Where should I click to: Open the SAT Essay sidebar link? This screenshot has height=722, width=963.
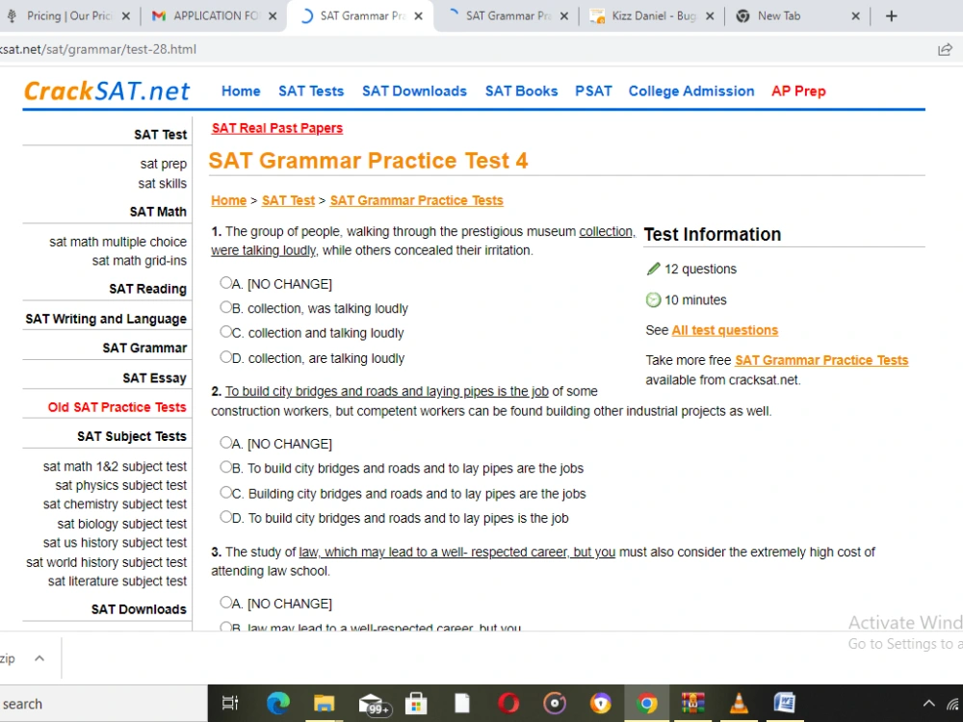(x=154, y=377)
